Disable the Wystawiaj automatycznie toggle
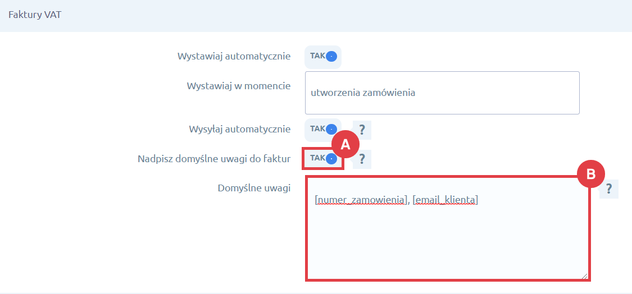The image size is (632, 294). (324, 56)
